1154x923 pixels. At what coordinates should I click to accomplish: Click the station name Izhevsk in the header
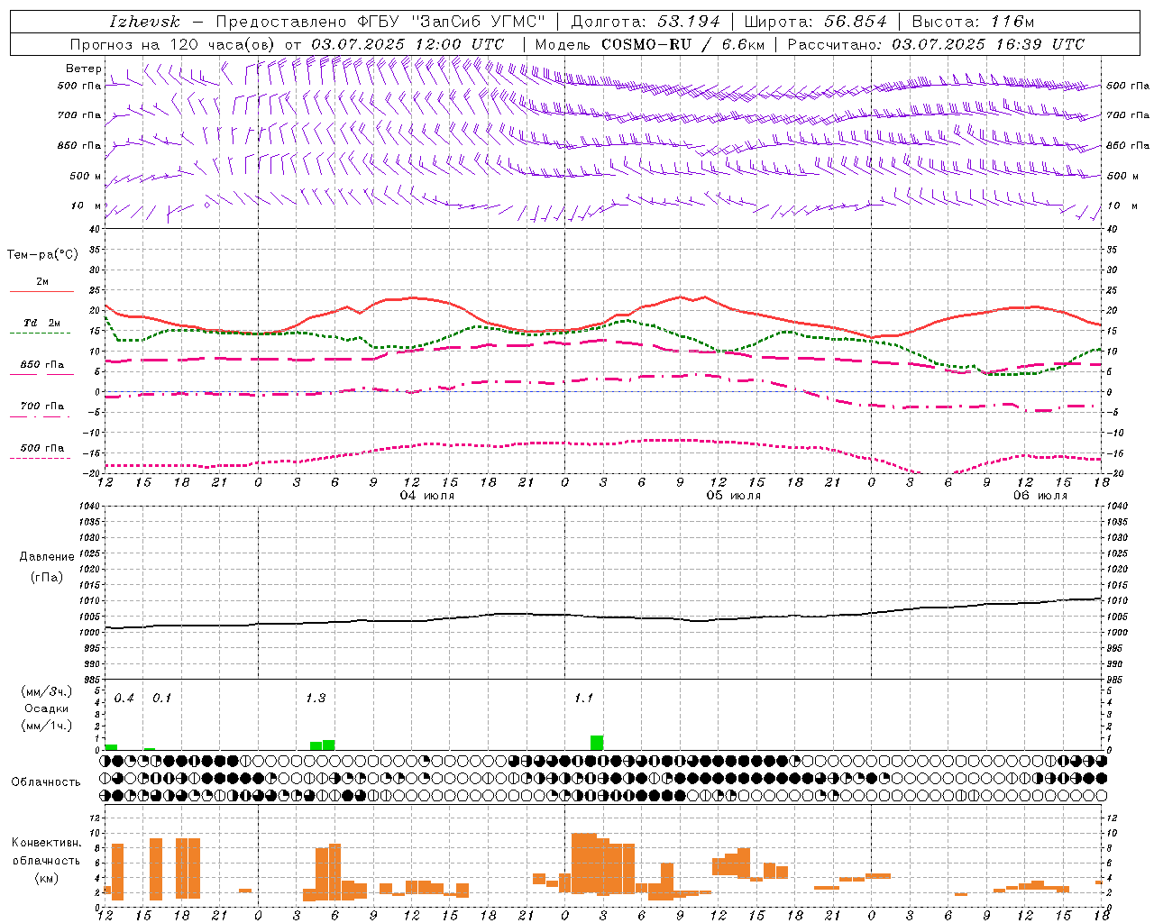(x=144, y=22)
